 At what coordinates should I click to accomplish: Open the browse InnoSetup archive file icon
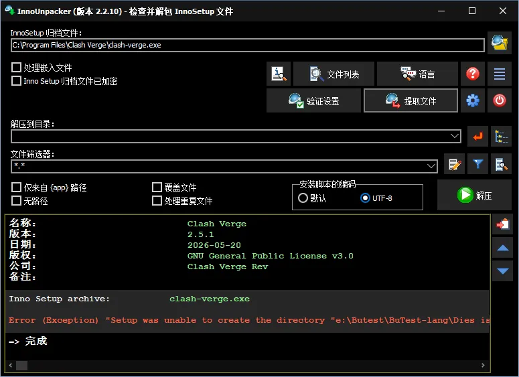click(x=500, y=43)
